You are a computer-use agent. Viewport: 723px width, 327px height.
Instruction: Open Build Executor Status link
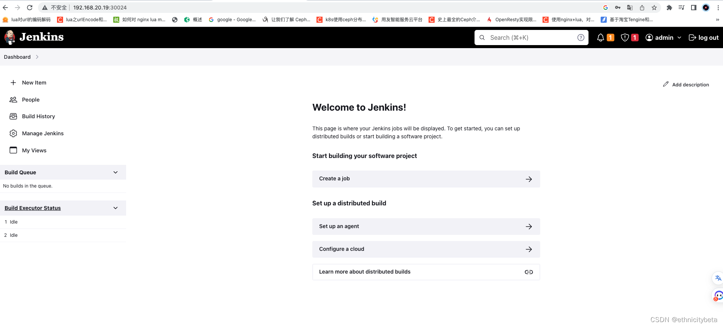click(33, 208)
